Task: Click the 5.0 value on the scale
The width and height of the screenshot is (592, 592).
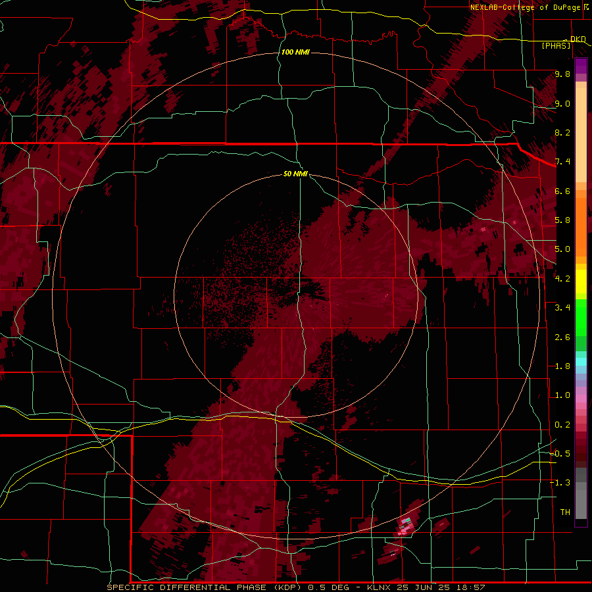Action: [x=562, y=249]
